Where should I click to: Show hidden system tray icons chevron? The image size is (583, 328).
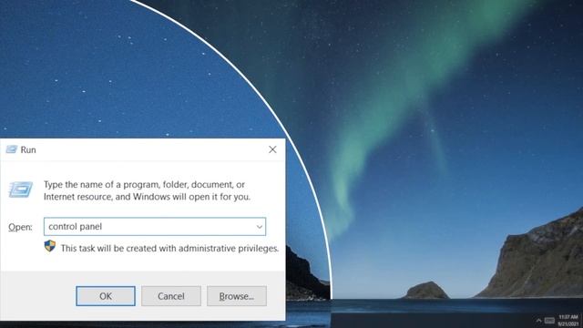pos(538,320)
